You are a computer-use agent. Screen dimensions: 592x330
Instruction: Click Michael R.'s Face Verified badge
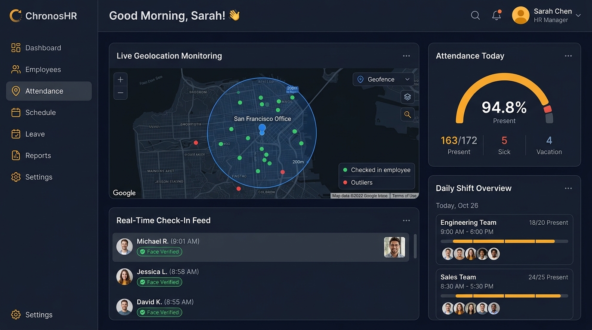pos(160,252)
